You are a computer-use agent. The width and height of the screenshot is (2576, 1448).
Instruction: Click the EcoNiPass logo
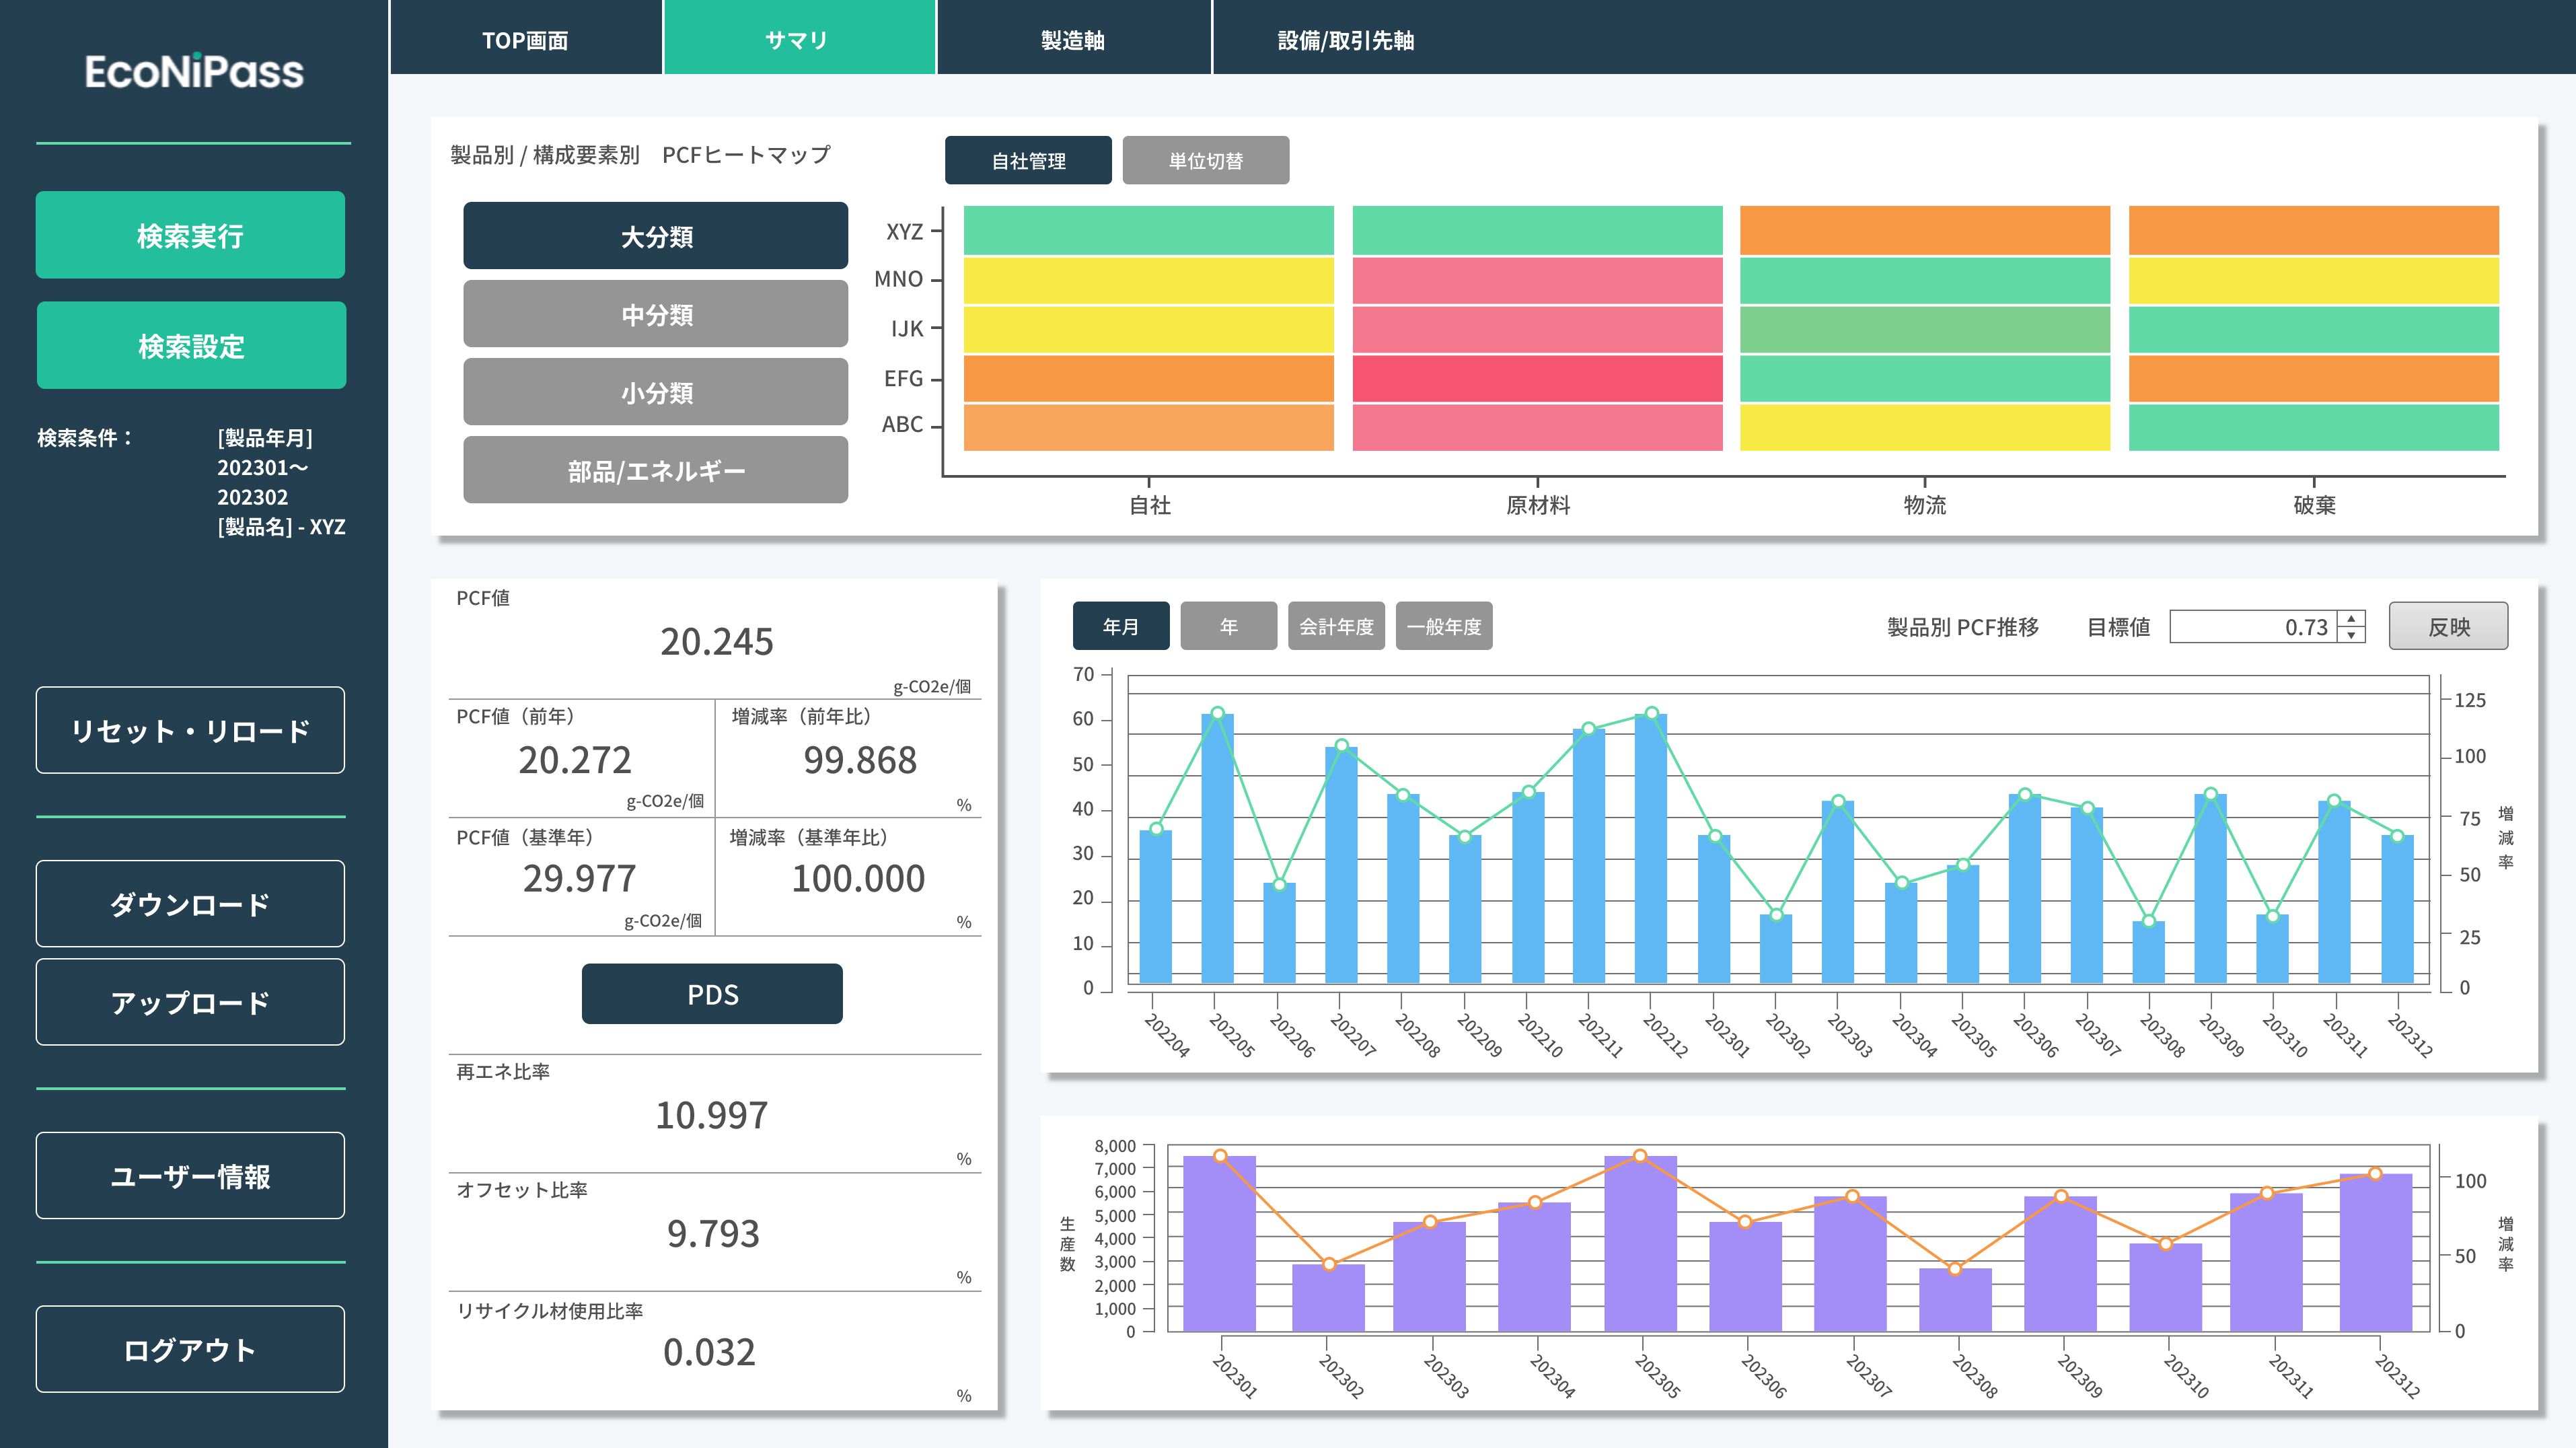click(194, 72)
